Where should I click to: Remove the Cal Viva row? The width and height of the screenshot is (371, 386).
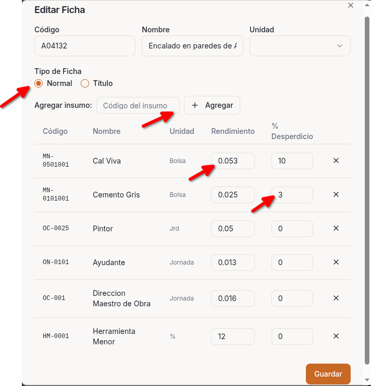(336, 160)
